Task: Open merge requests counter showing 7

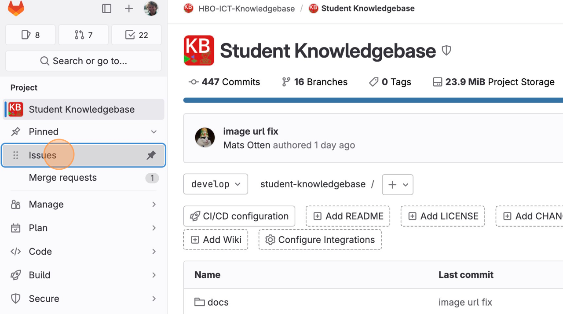Action: point(84,35)
